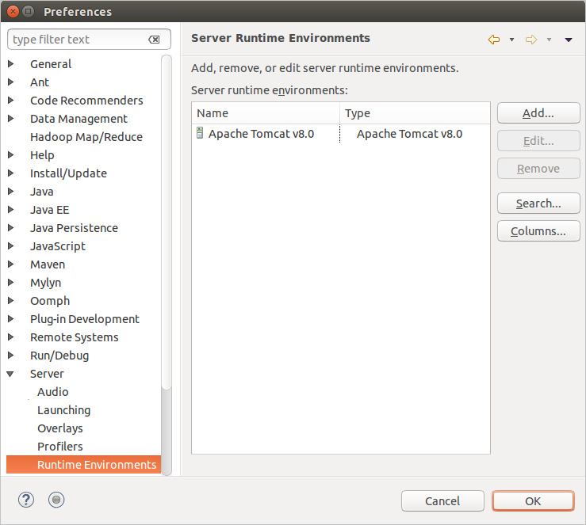Expand the General tree node
Viewport: 586px width, 525px height.
11,64
